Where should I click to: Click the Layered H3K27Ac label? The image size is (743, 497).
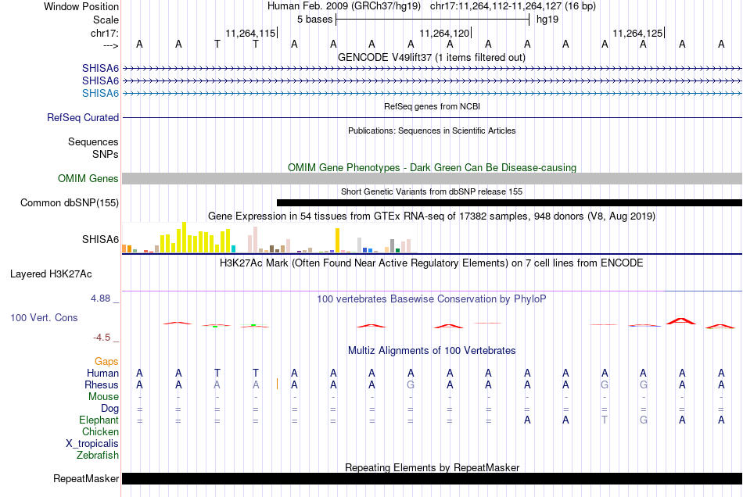coord(51,274)
